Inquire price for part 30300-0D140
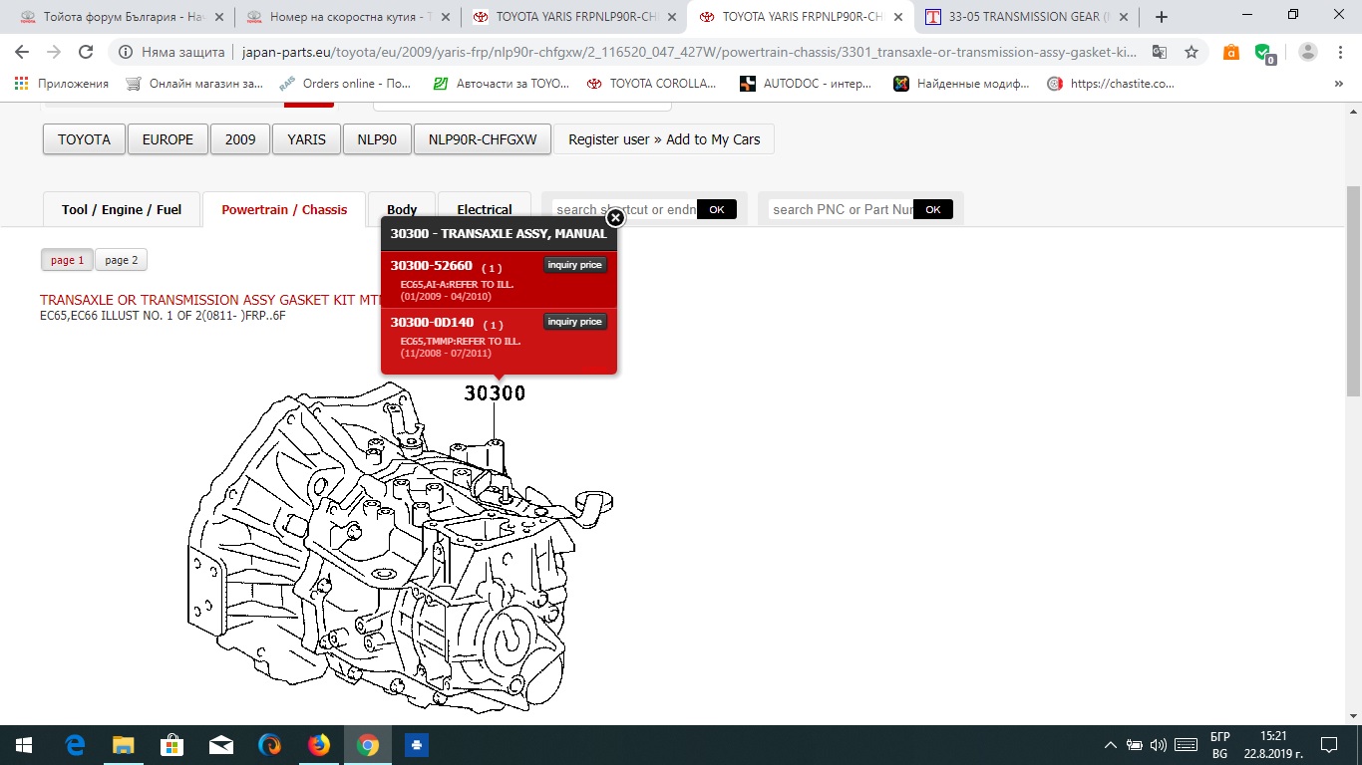 point(574,322)
